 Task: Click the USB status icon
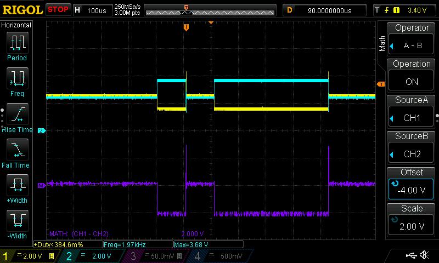click(x=411, y=255)
